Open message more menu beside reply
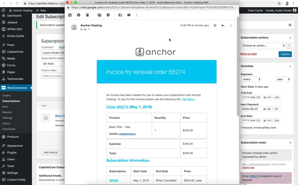Screen dimensions: 298x185 [231, 25]
